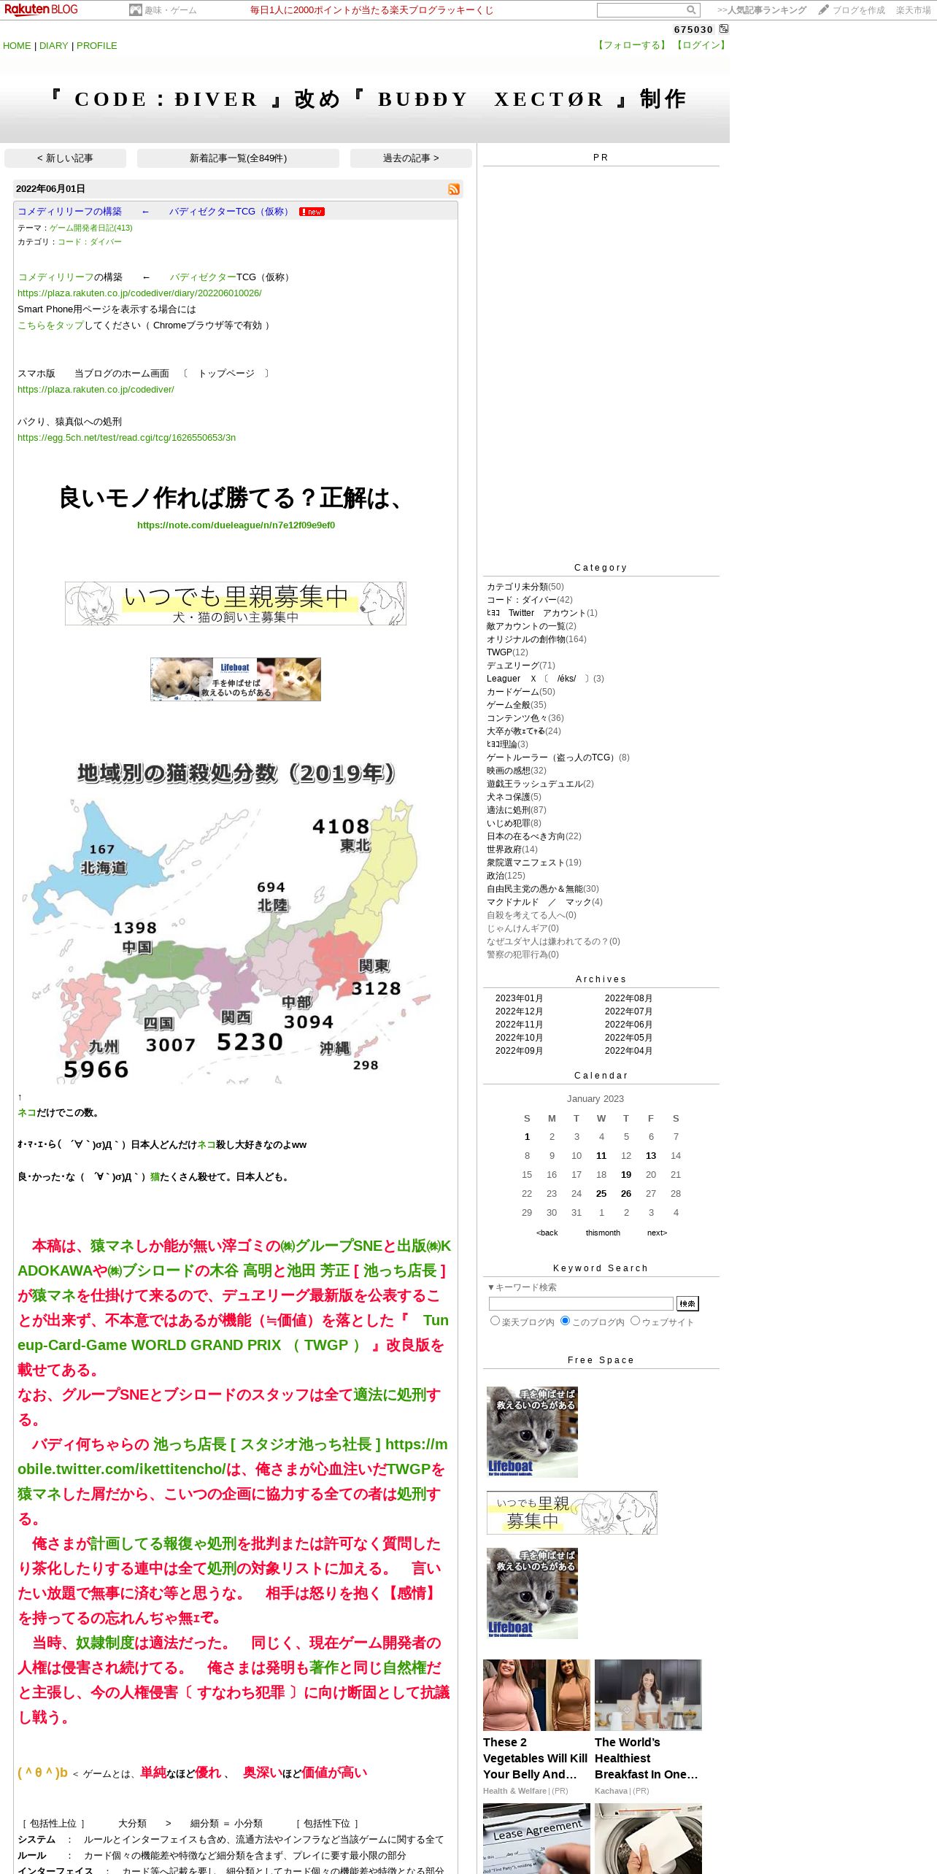This screenshot has height=1874, width=937.
Task: Open the Vegetables Will Kill Belly ad image
Action: [536, 1694]
